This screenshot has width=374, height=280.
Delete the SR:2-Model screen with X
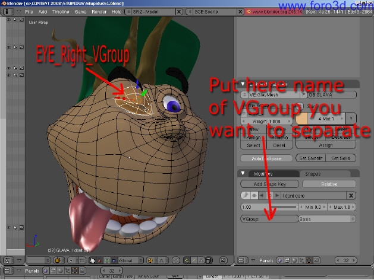point(179,12)
